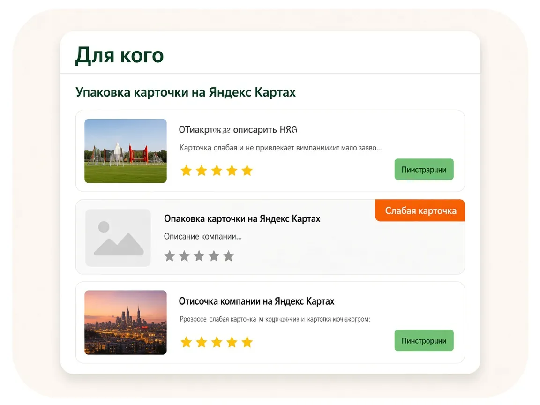The width and height of the screenshot is (540, 405).
Task: Open the playground photo thumbnail
Action: coord(126,151)
